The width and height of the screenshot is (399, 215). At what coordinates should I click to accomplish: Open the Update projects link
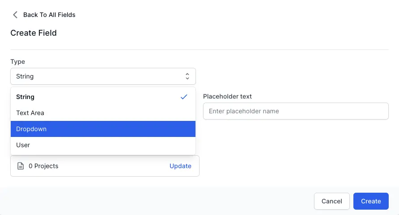[x=180, y=166]
